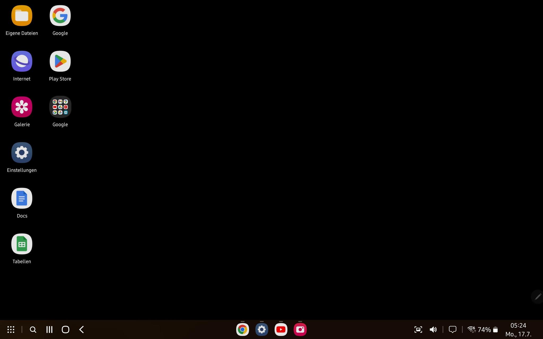Open the Samsung Internet browser
Image resolution: width=543 pixels, height=339 pixels.
22,61
